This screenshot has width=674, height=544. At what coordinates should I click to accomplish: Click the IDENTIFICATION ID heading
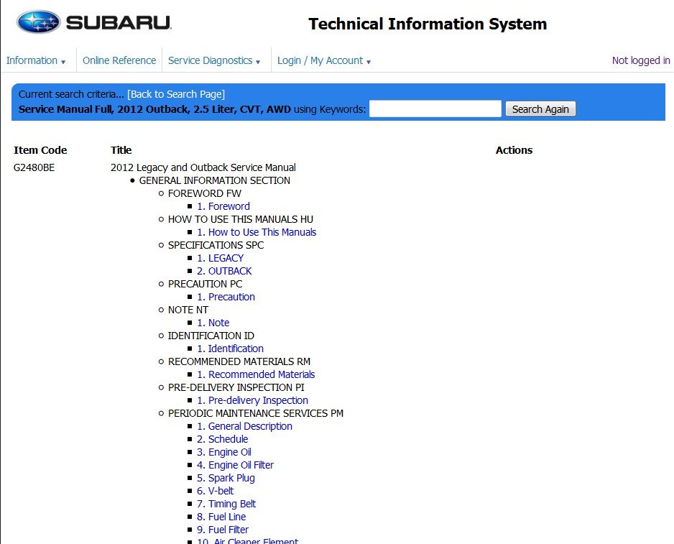(211, 336)
